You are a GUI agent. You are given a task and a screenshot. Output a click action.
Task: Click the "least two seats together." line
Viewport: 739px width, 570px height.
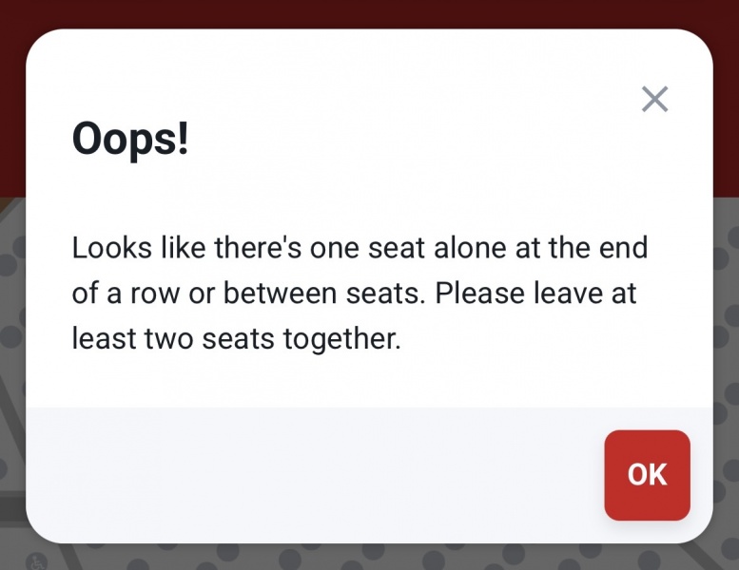pos(237,338)
